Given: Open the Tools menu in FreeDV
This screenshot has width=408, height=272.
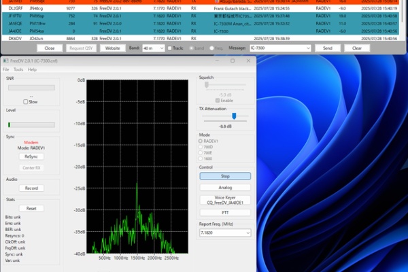Looking at the screenshot, I should [x=18, y=69].
